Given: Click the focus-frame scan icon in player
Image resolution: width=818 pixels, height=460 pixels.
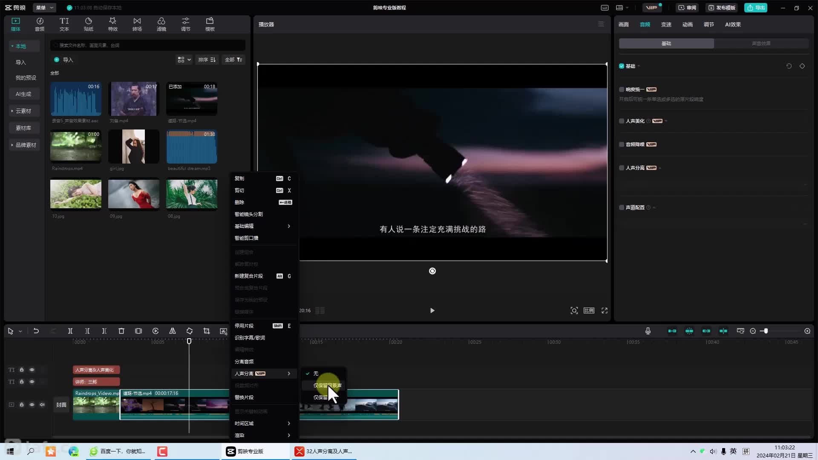Looking at the screenshot, I should coord(574,310).
